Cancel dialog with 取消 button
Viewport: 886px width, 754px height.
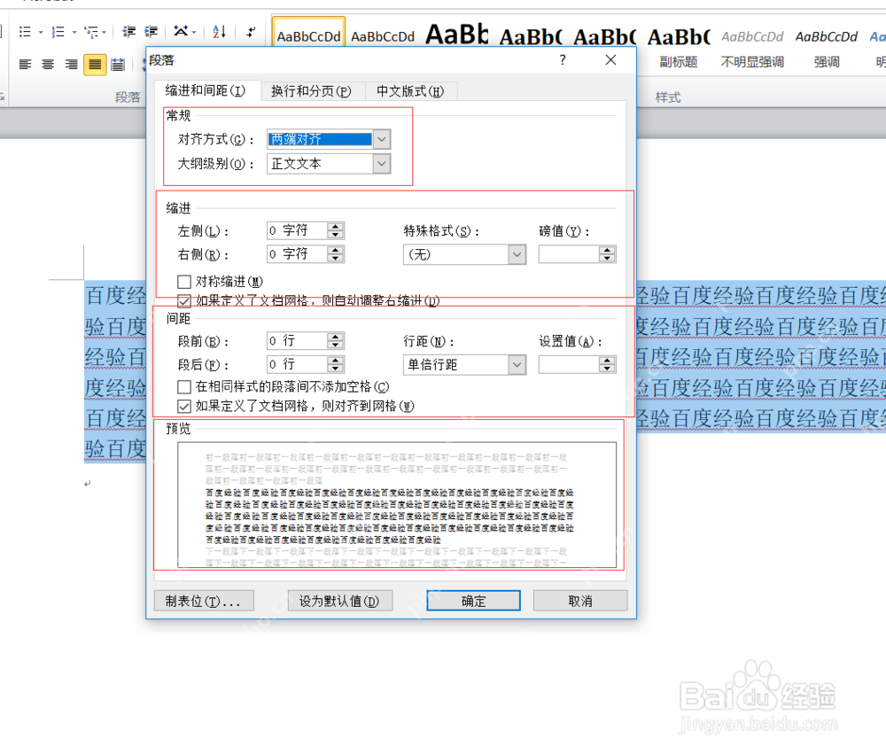click(x=580, y=601)
